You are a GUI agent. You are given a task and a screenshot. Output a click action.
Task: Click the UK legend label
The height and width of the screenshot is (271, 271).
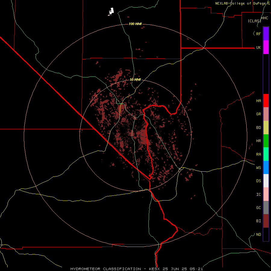(259, 47)
